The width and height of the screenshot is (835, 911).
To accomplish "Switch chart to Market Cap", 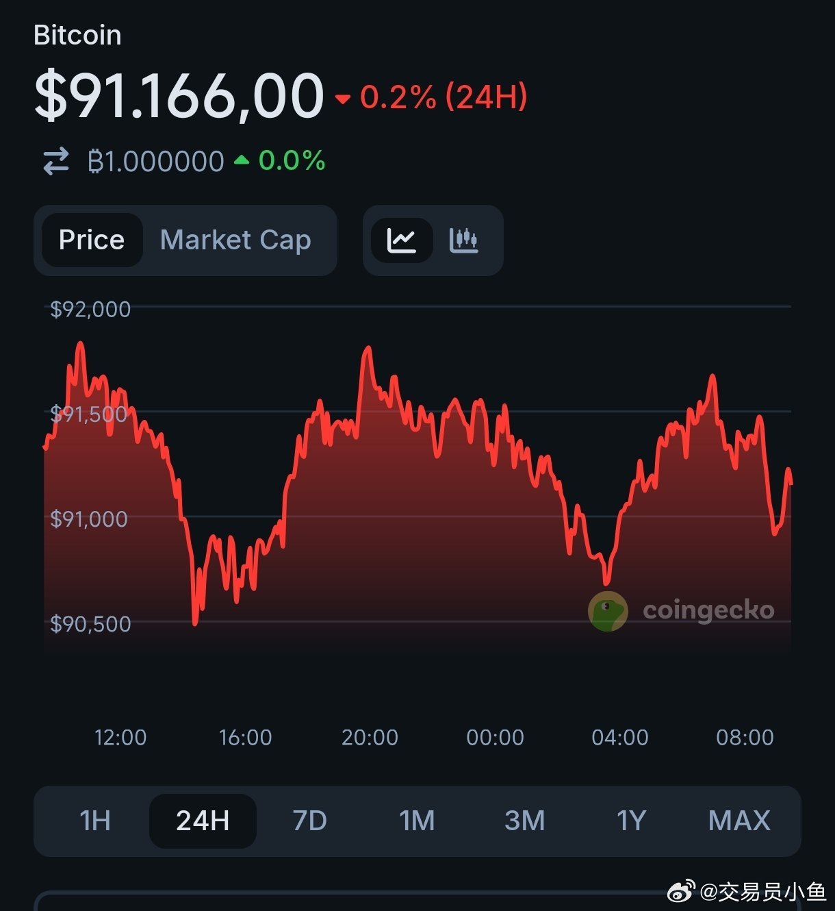I will pyautogui.click(x=235, y=240).
